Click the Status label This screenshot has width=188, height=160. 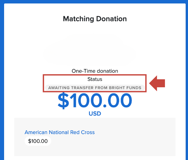(95, 79)
